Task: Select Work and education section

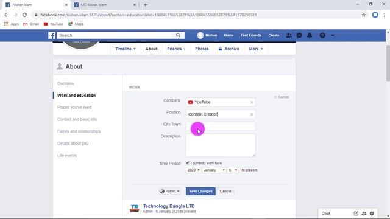Action: [x=76, y=96]
